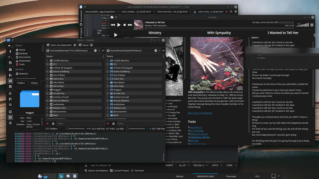Open Lyrics dropdown in Cantata
The height and width of the screenshot is (179, 319).
click(x=255, y=38)
